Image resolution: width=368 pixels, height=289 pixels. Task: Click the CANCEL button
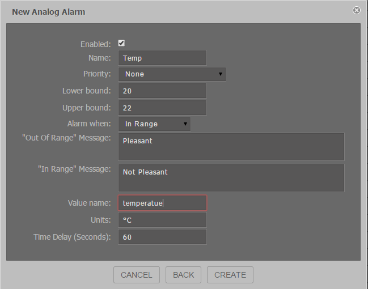137,275
